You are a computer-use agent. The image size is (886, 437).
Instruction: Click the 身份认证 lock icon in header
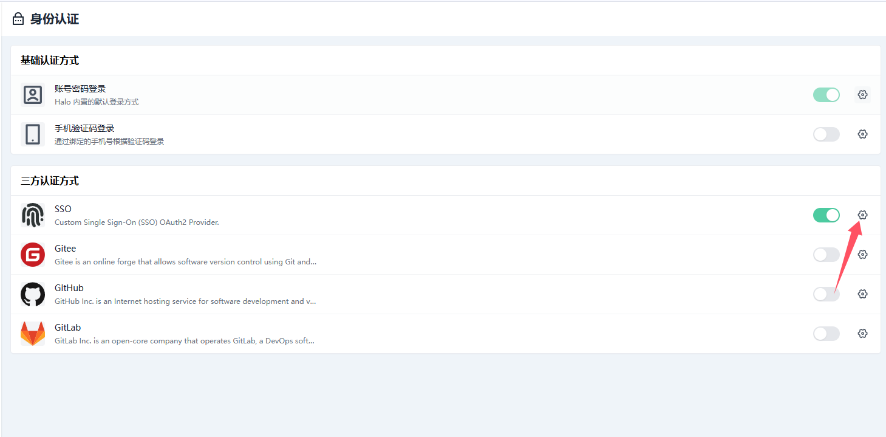click(x=18, y=19)
